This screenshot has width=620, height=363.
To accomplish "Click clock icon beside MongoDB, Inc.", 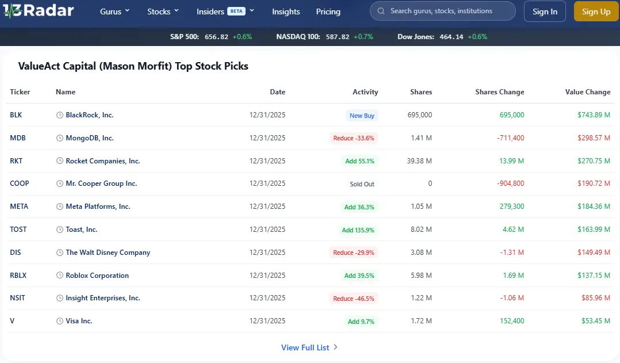I will point(60,138).
